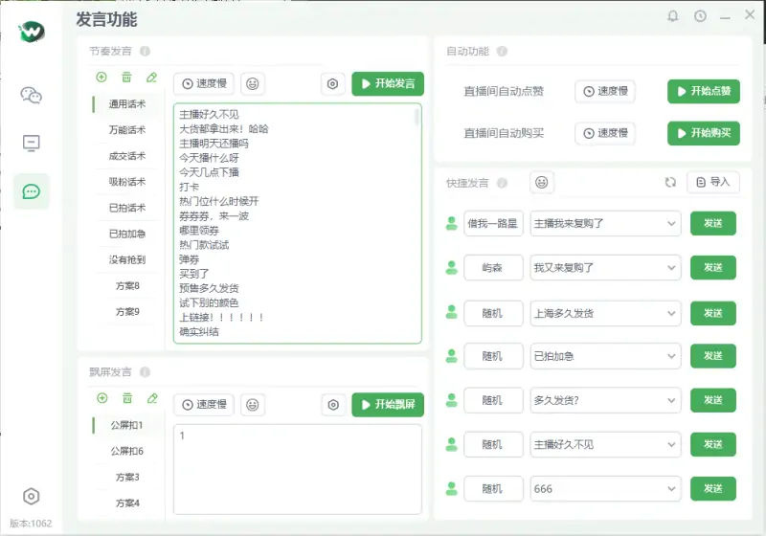Open gear settings beside 开始飘屏 button
The image size is (766, 536).
coord(332,405)
